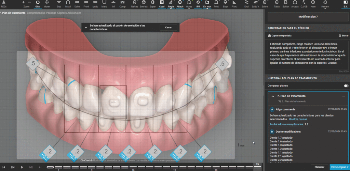Screen dimensions: 350x171
Task: Toggle the Comparar planes switch
Action: click(x=346, y=86)
